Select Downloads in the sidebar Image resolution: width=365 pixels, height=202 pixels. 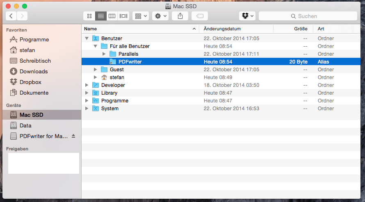33,71
